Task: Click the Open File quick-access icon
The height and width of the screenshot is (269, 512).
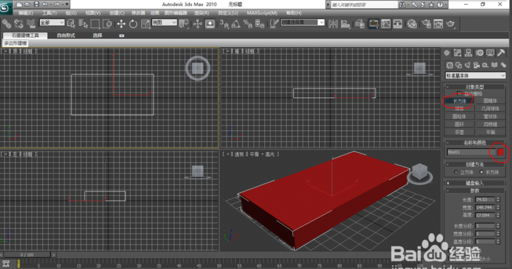Action: click(28, 4)
